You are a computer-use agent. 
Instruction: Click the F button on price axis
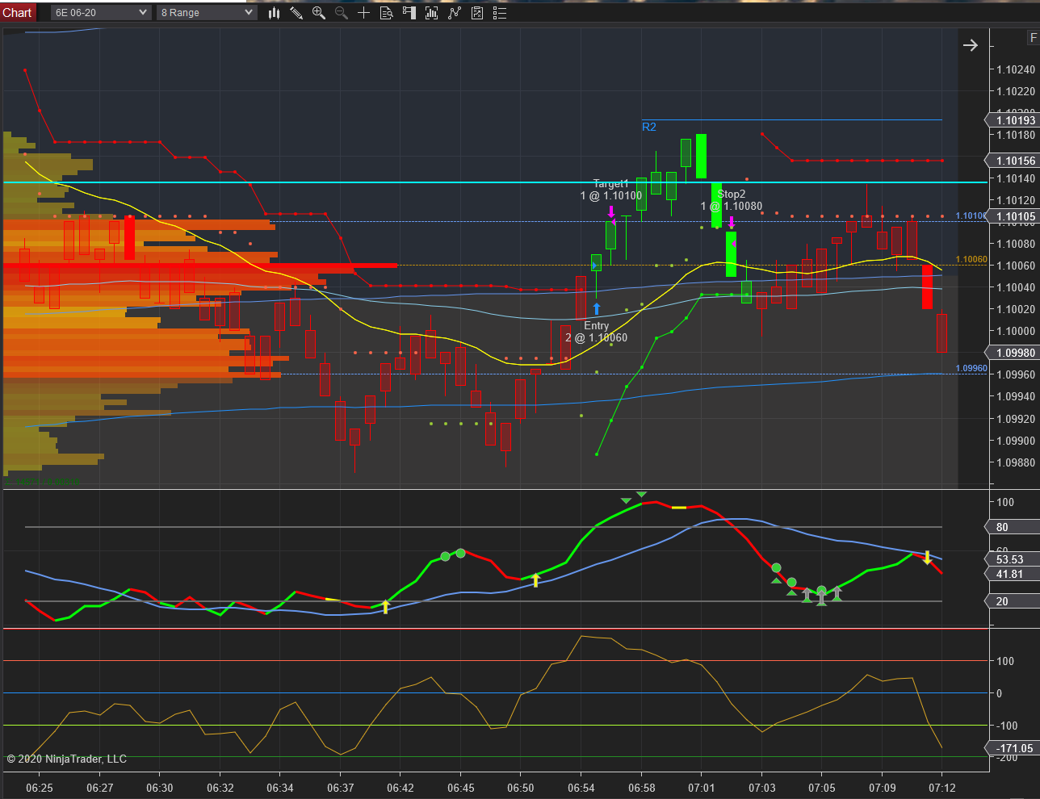tap(1033, 37)
